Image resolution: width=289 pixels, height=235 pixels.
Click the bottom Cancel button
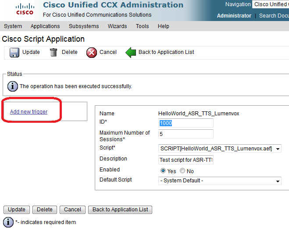[72, 210]
